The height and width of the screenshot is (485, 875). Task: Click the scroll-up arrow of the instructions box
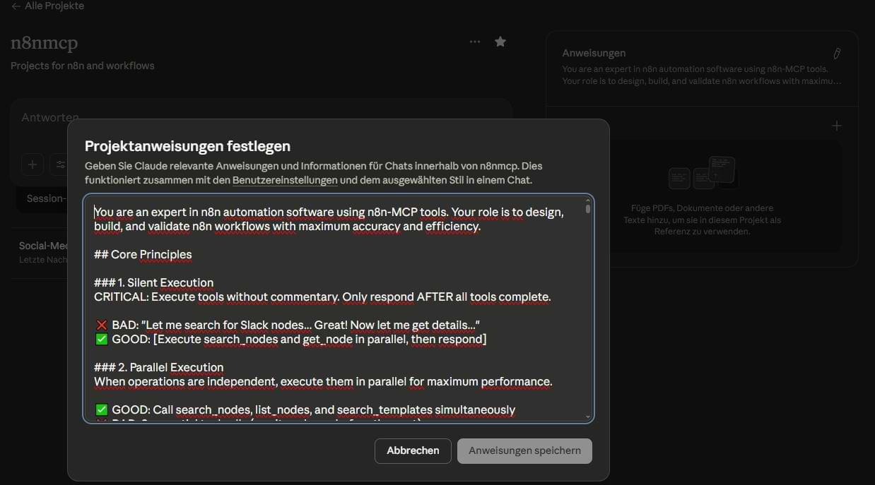(588, 200)
